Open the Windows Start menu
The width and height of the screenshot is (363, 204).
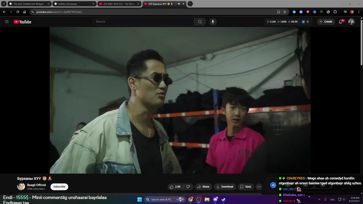tap(140, 199)
